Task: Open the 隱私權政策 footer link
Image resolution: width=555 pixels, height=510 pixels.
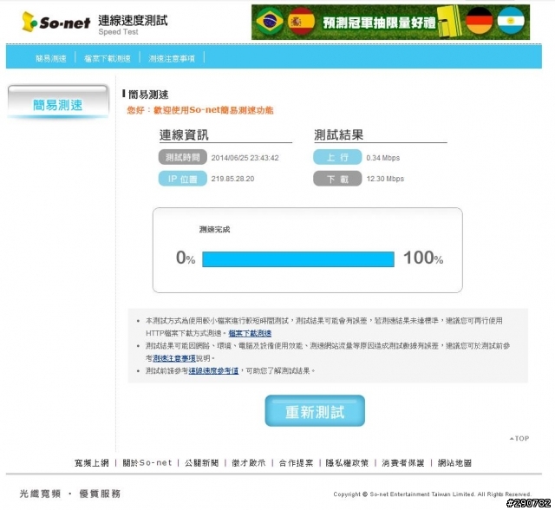Action: pyautogui.click(x=347, y=462)
